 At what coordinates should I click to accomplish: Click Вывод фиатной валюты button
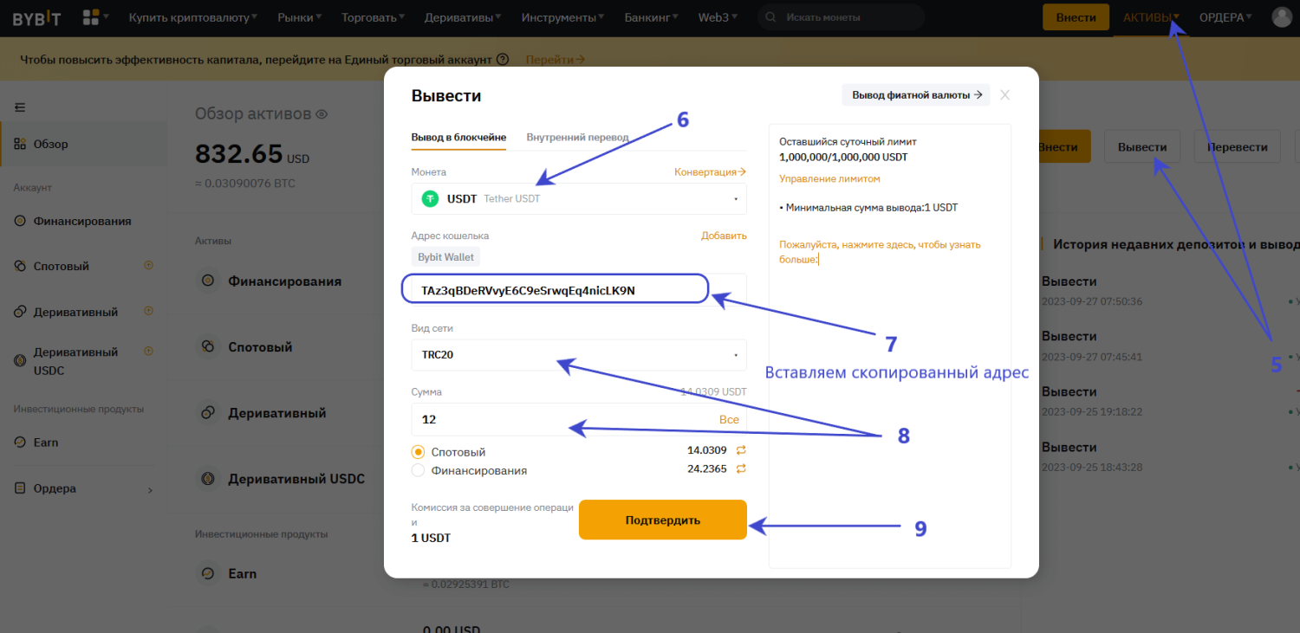[916, 95]
